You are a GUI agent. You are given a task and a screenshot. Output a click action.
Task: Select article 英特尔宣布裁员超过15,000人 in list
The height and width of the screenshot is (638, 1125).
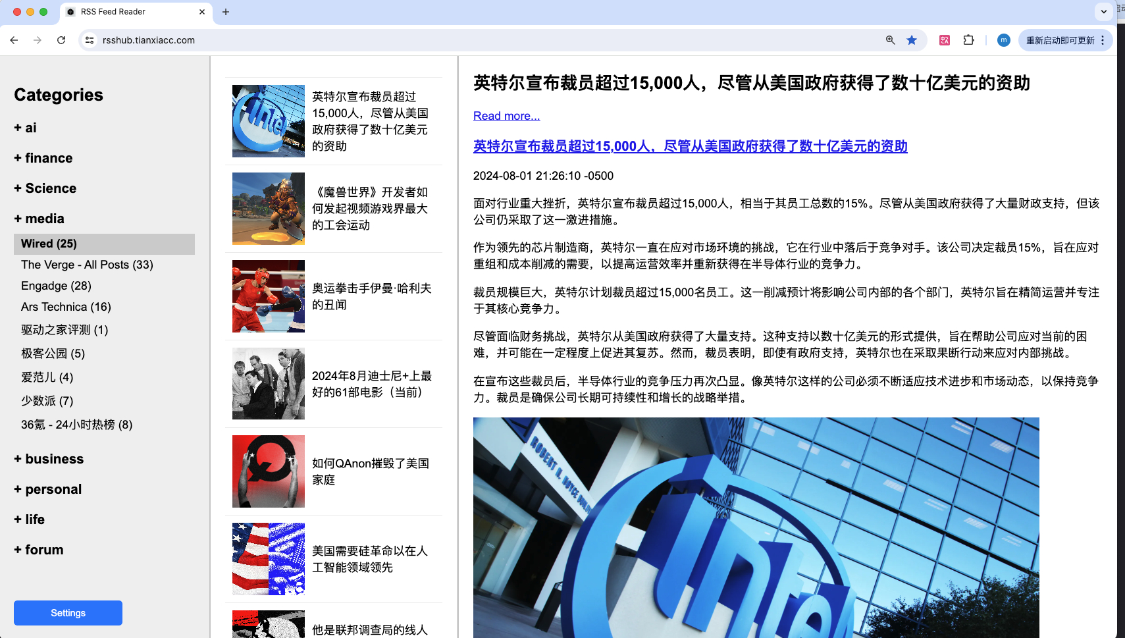tap(370, 121)
